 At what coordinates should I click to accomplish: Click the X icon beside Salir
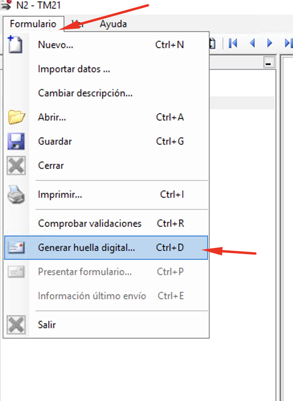tap(16, 325)
